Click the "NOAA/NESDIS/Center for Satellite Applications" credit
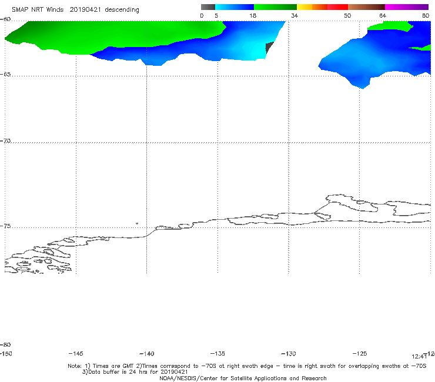This screenshot has height=382, width=435. [x=243, y=378]
